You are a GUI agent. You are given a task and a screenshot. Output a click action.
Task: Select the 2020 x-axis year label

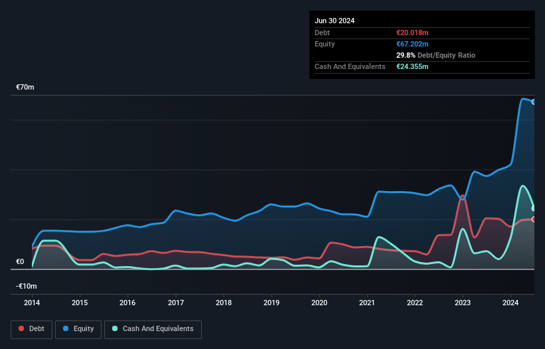click(319, 303)
